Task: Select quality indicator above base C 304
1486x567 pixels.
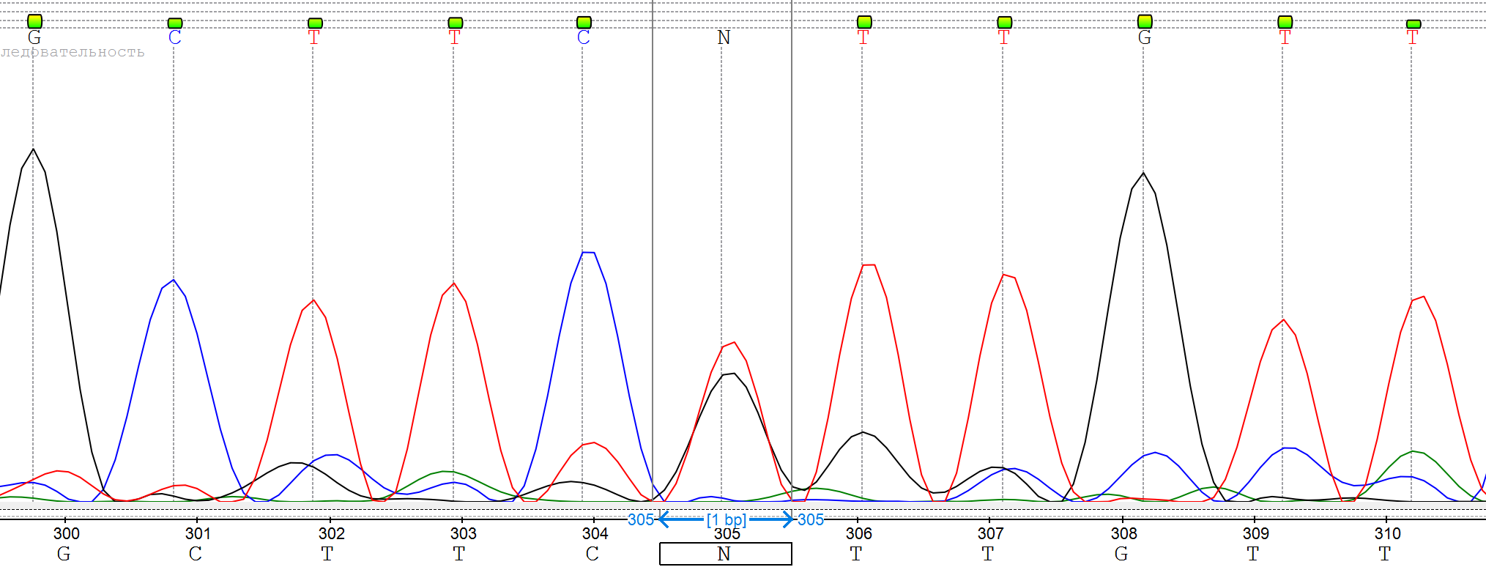Action: 584,23
